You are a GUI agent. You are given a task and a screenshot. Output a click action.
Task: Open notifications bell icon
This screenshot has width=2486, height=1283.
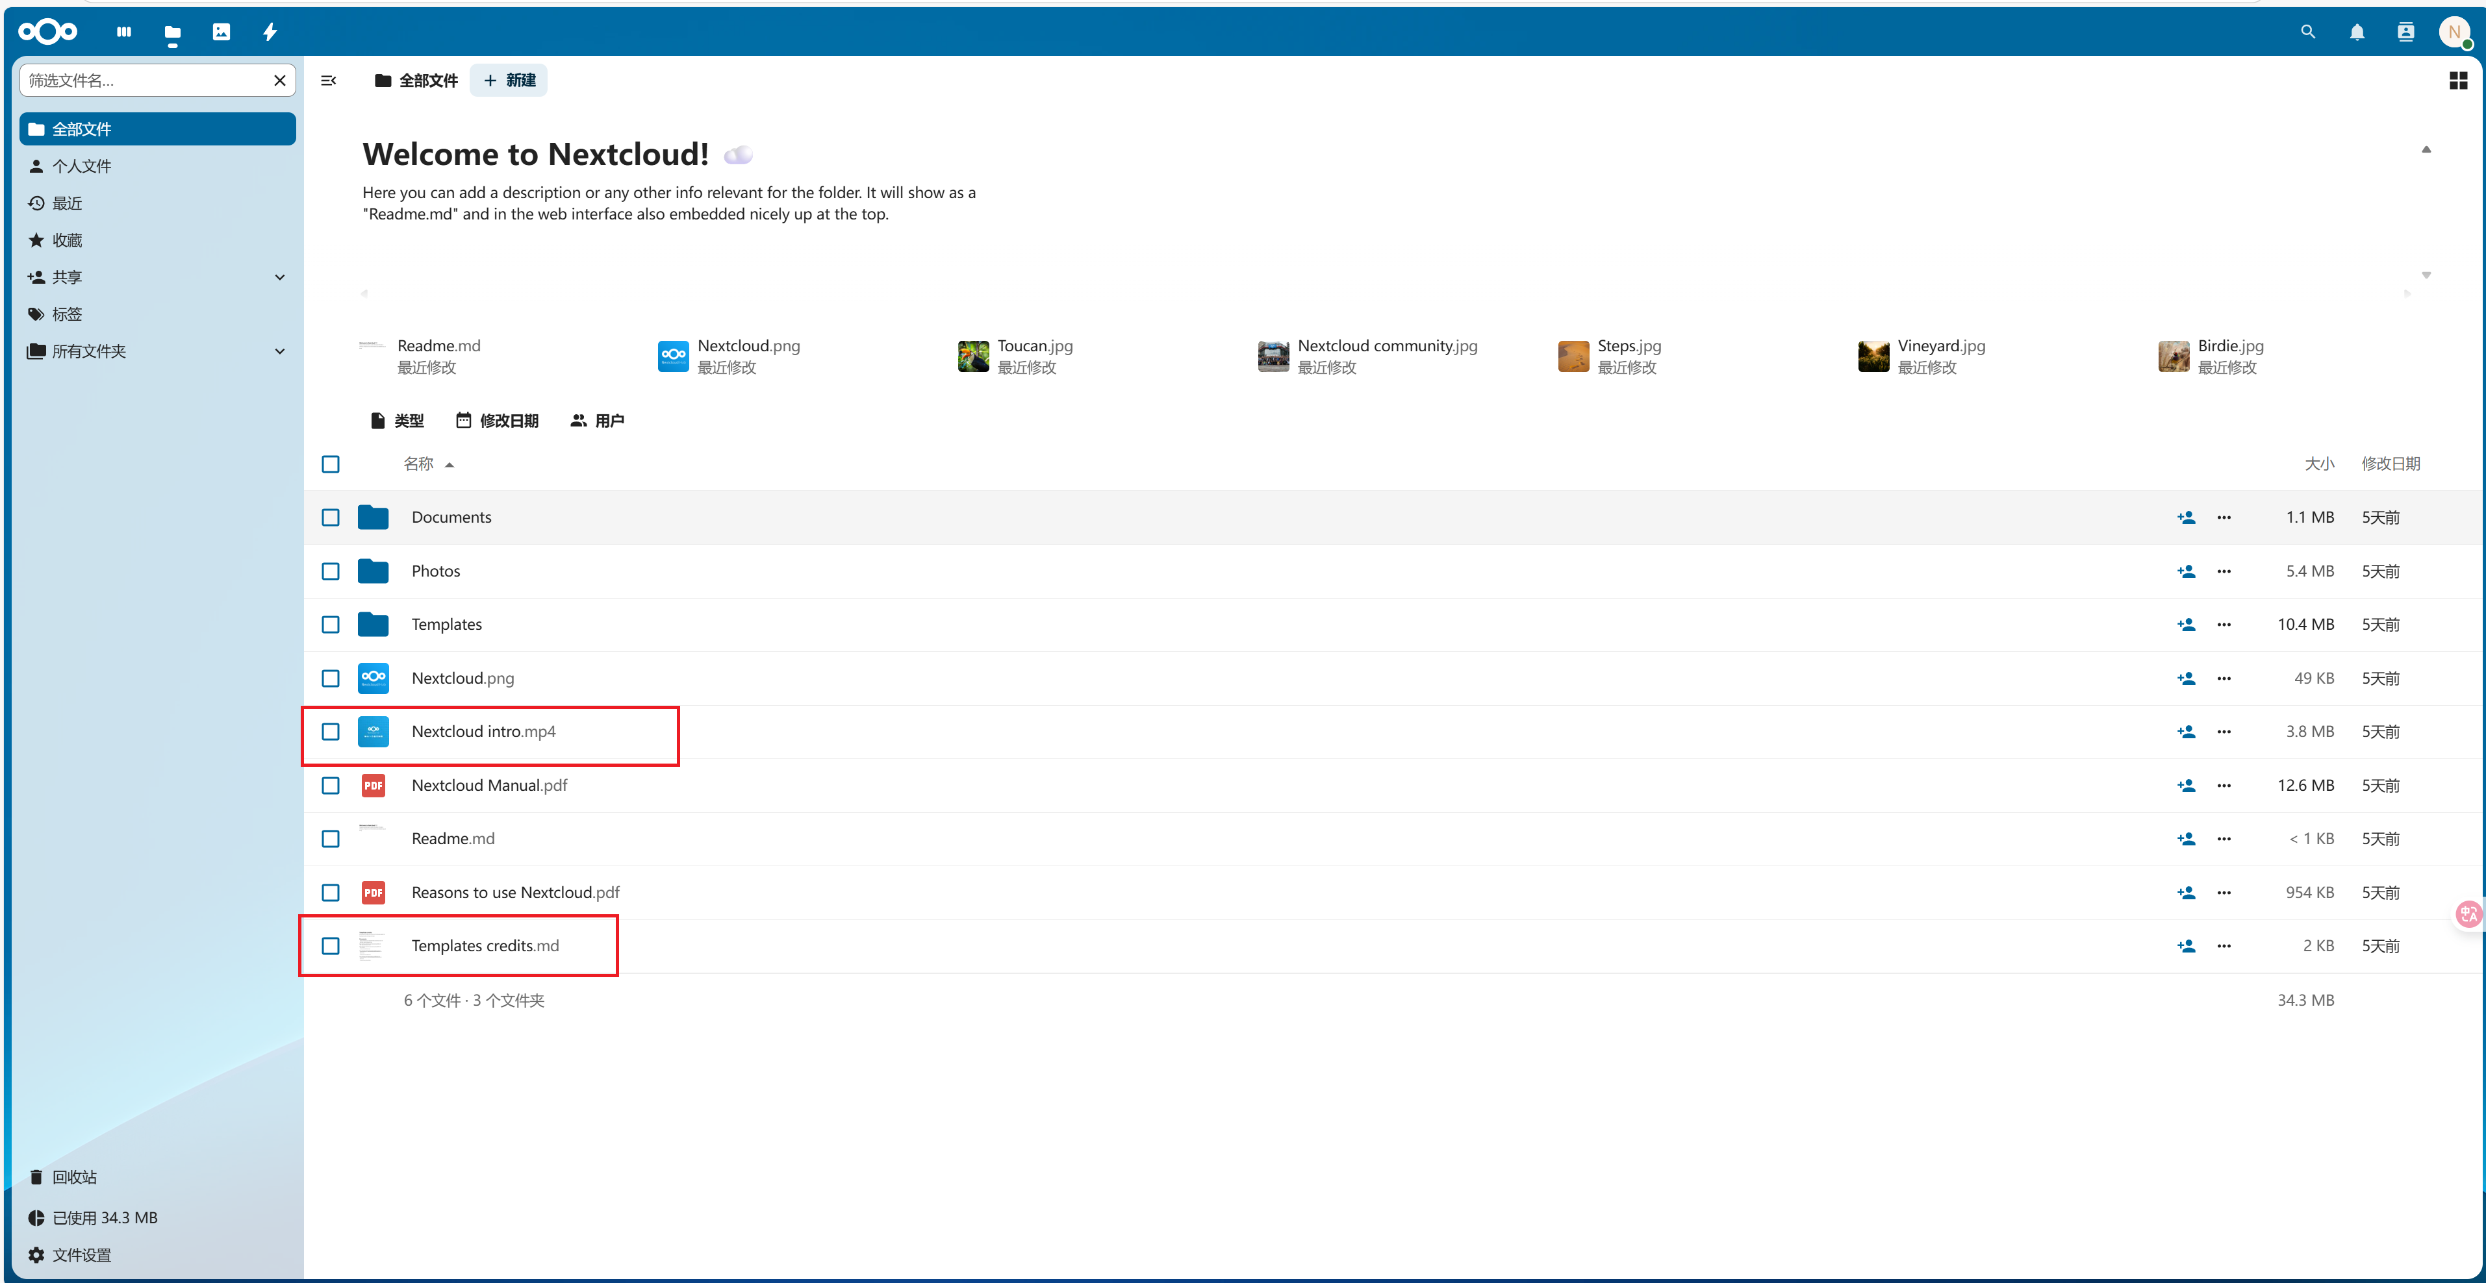tap(2357, 32)
